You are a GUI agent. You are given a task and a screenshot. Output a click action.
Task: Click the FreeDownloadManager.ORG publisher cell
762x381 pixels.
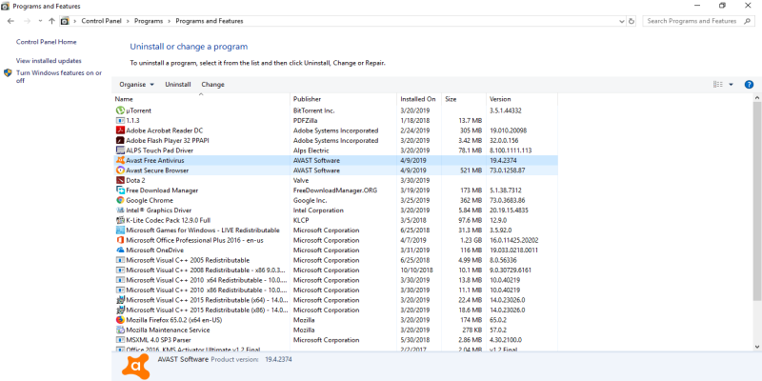[335, 190]
